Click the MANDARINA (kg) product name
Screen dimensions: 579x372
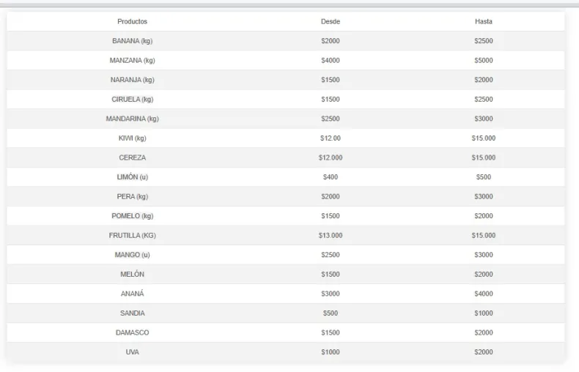click(132, 119)
